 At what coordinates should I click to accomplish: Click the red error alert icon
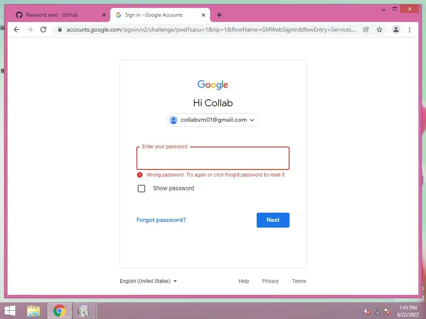(140, 175)
